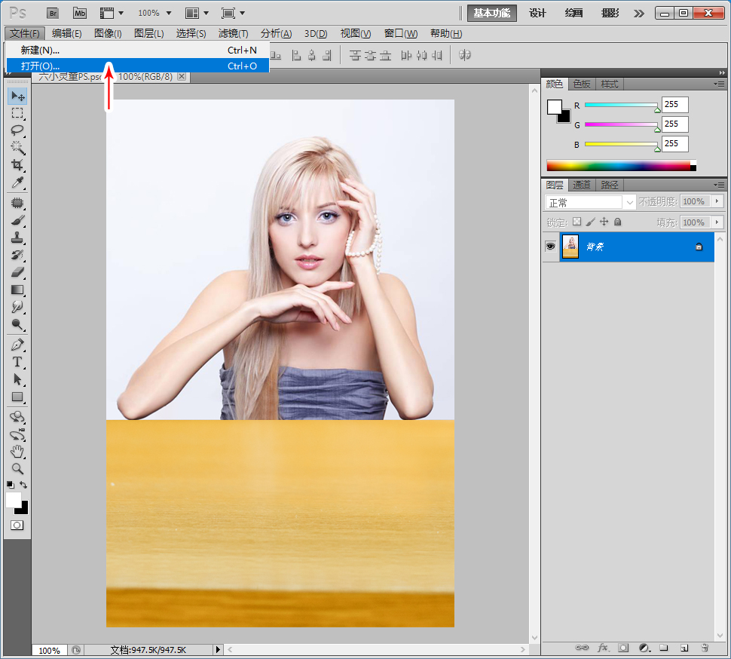Image resolution: width=731 pixels, height=659 pixels.
Task: Delete layer with trash icon
Action: coord(705,648)
